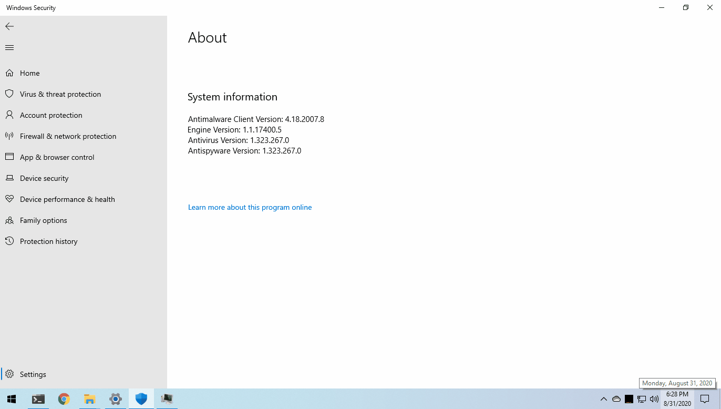This screenshot has width=721, height=409.
Task: Open the monitor app icon in taskbar
Action: [167, 399]
